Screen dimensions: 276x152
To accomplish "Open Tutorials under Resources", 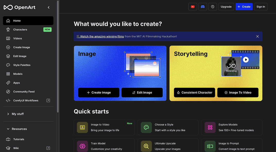I will (8, 139).
